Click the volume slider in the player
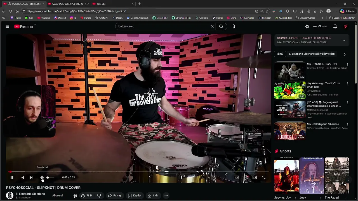 pyautogui.click(x=50, y=178)
